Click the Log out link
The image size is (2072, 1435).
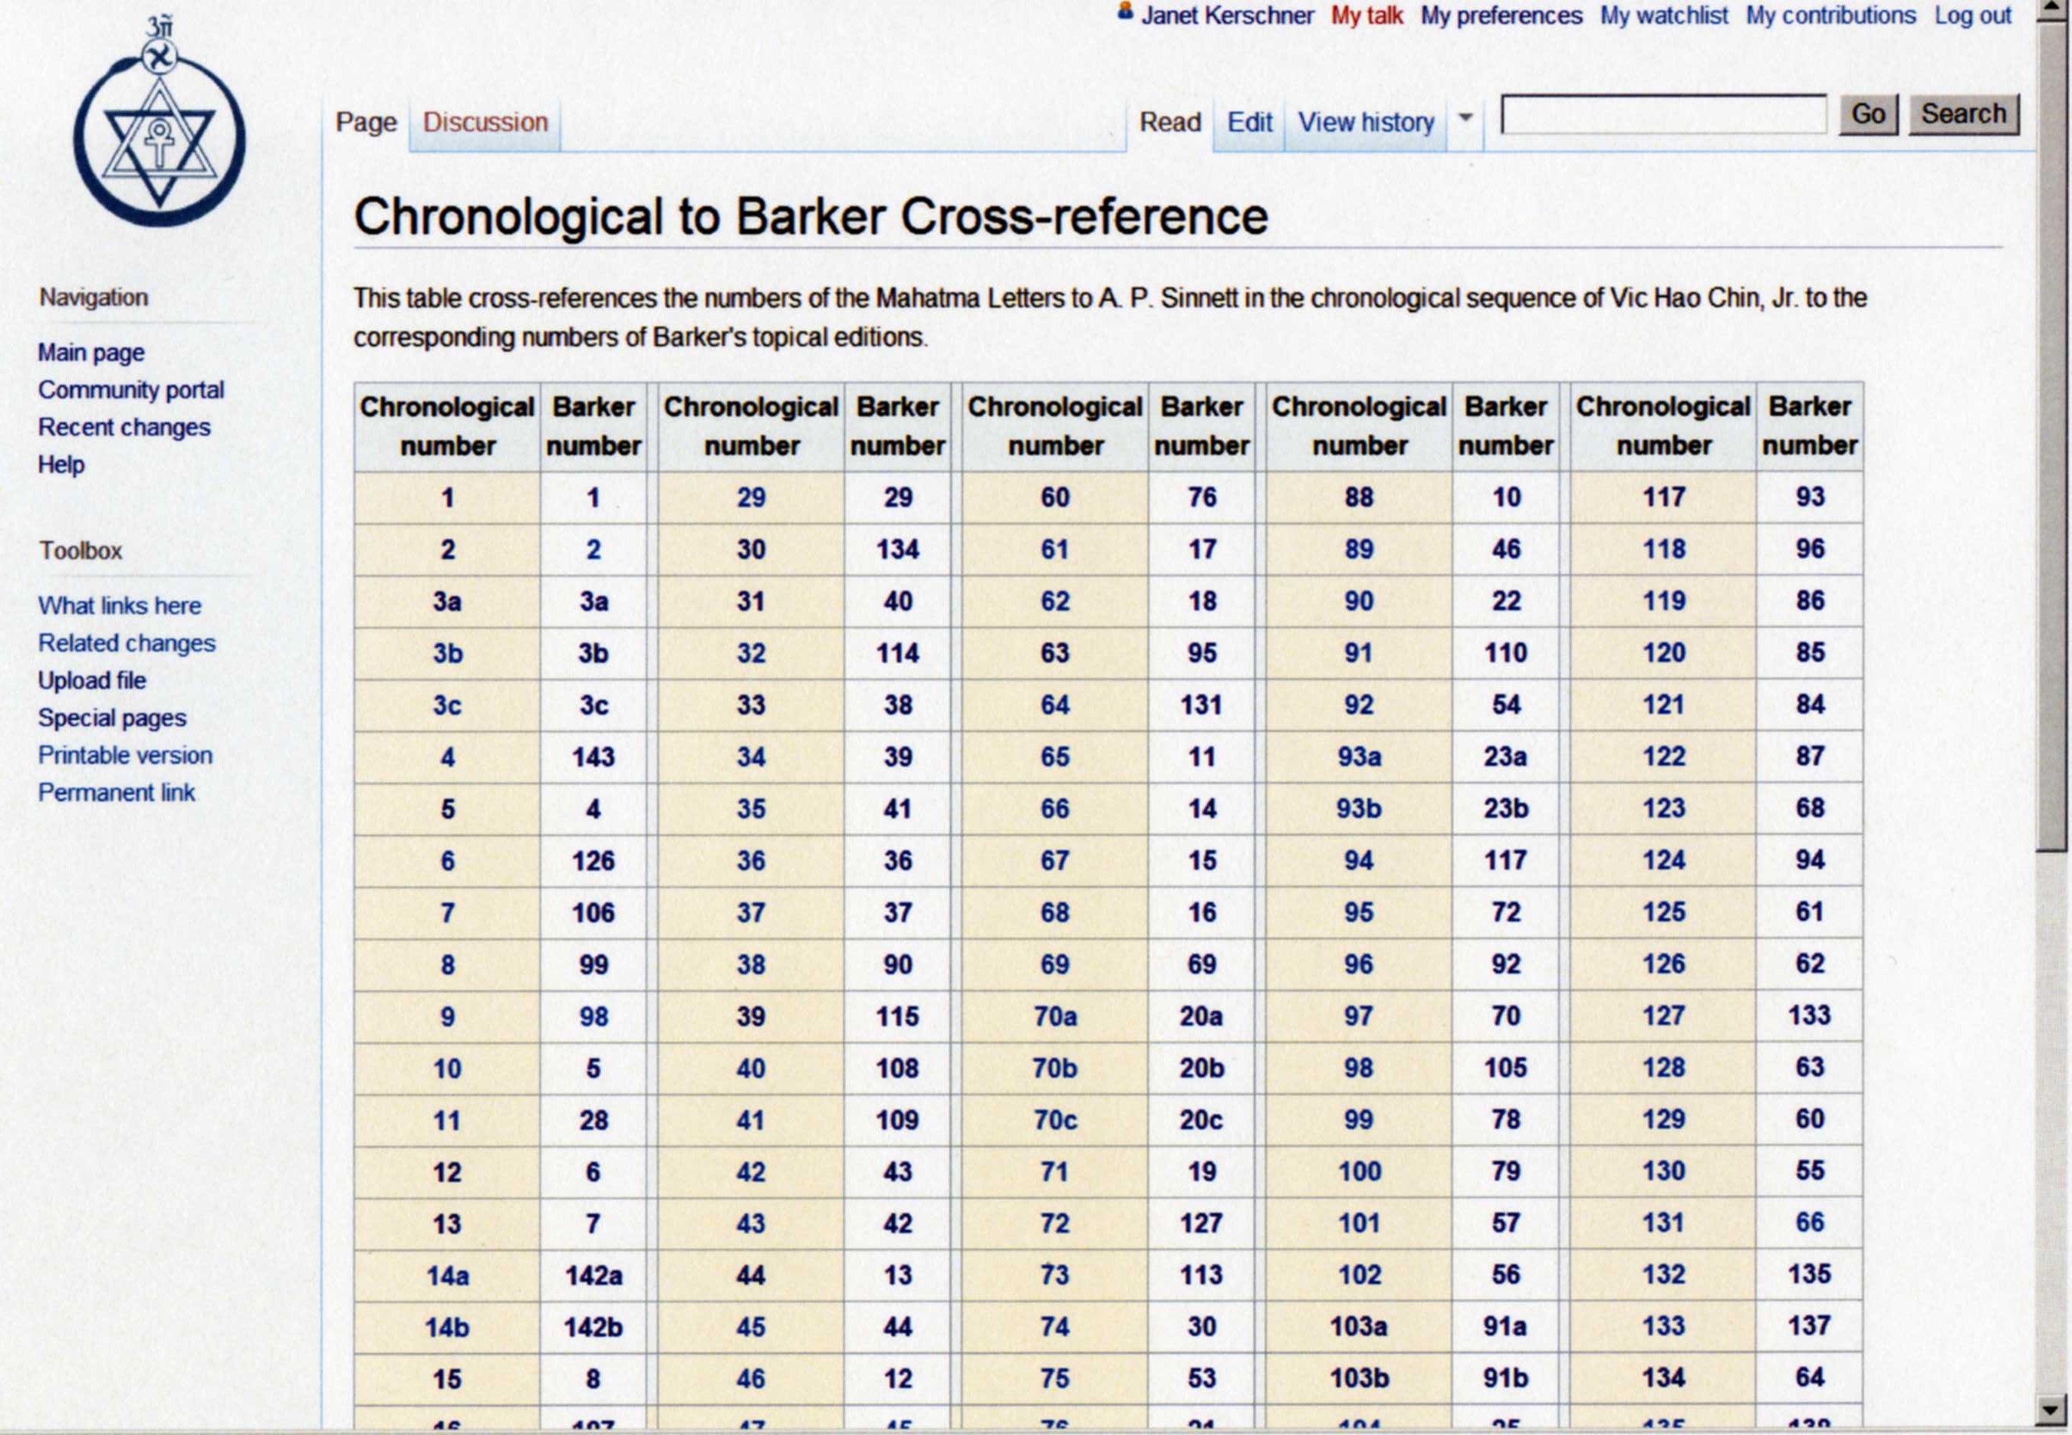point(1973,16)
